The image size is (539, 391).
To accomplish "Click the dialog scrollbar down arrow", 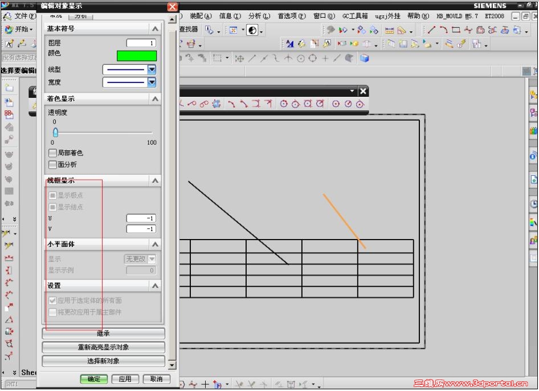I will [x=173, y=365].
